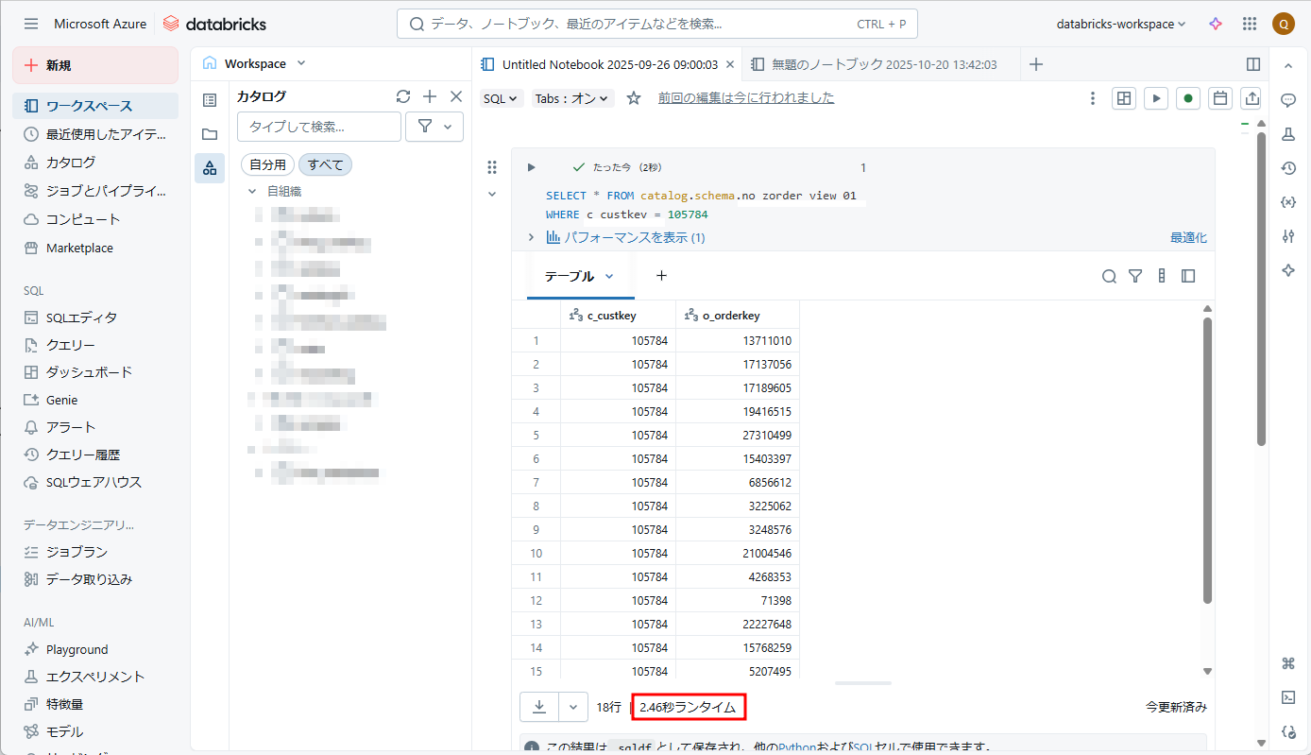Click the 新規 button
Viewport: 1311px width, 755px height.
click(94, 65)
